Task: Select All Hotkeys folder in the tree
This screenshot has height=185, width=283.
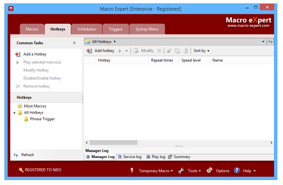Action: point(34,113)
